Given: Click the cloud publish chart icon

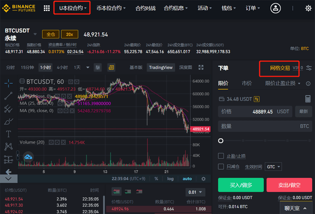Looking at the screenshot, I should click(28, 157).
